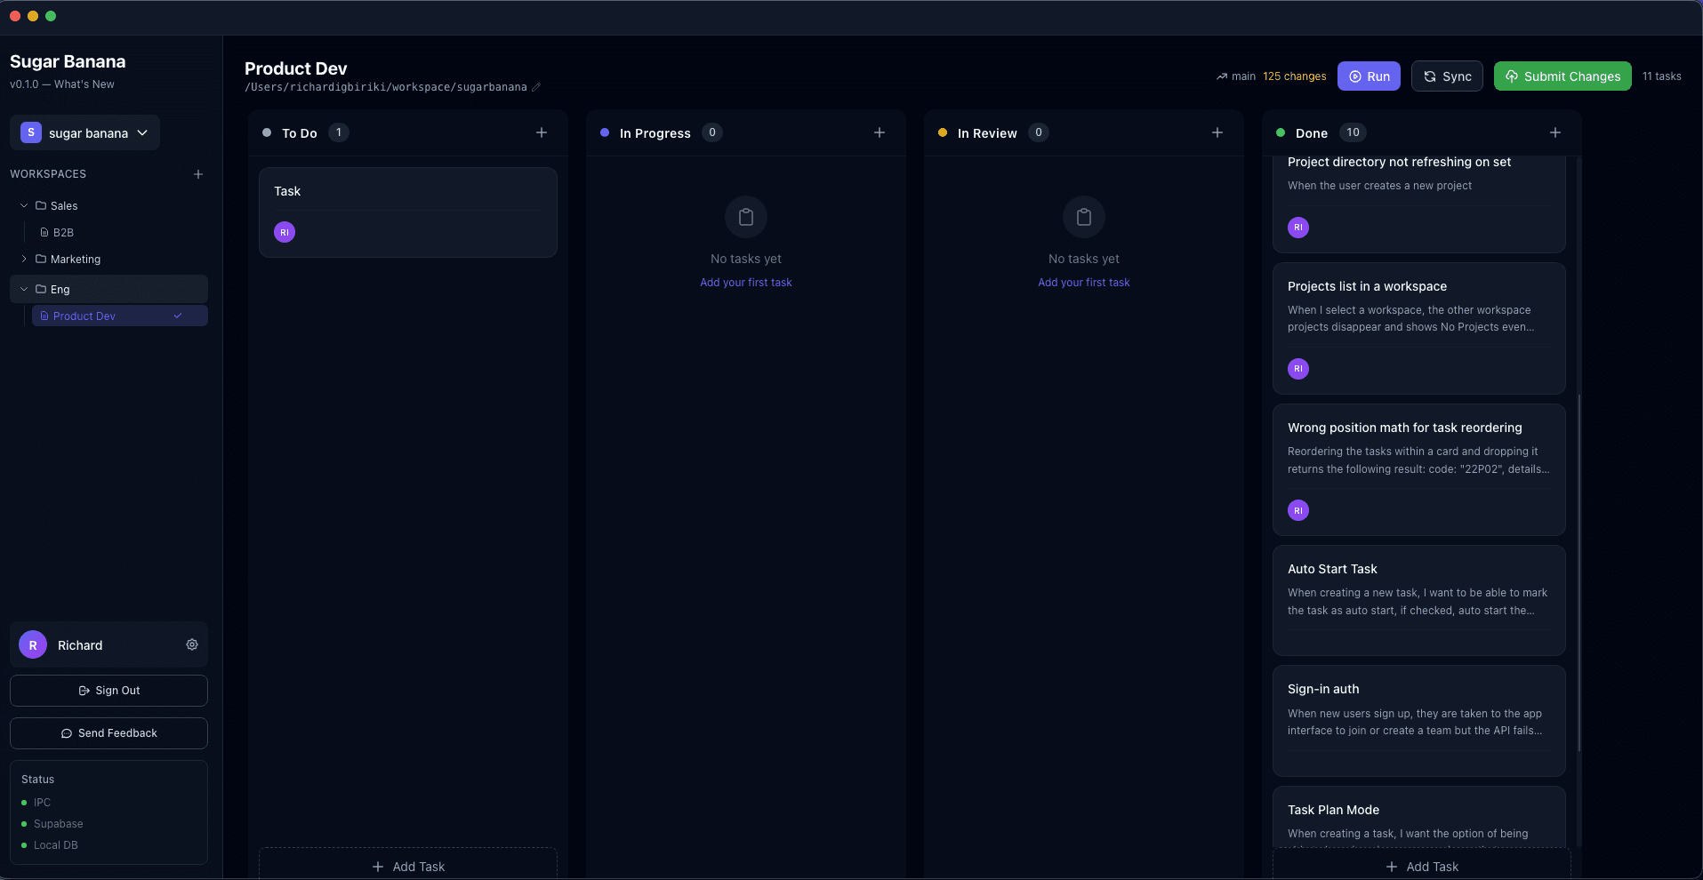Viewport: 1703px width, 880px height.
Task: Click Add your first task in In Review
Action: click(1082, 282)
